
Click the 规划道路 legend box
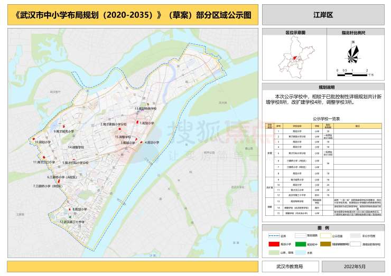(x=300, y=236)
